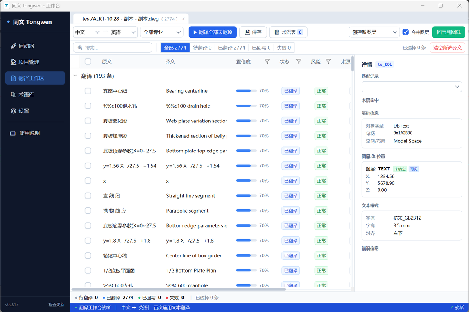Screen dimensions: 469x312
Task: Open the 匹配记录 dropdown in details panel
Action: coord(412,87)
